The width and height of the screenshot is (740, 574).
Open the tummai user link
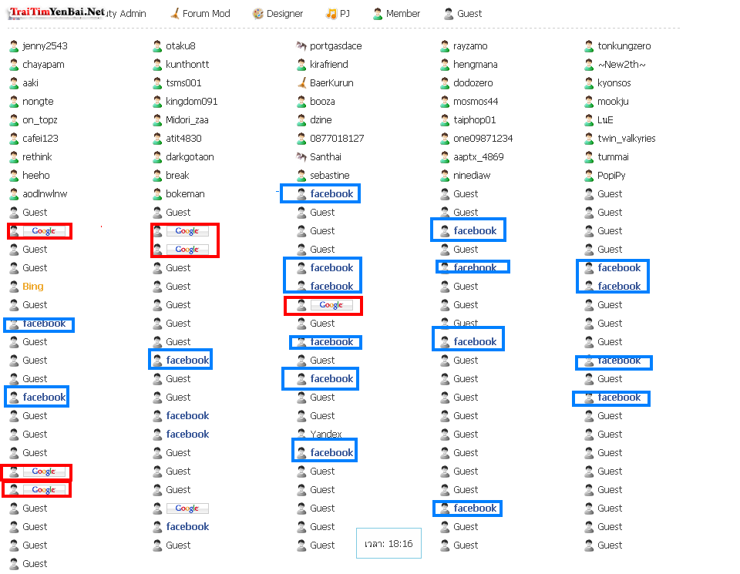point(613,156)
